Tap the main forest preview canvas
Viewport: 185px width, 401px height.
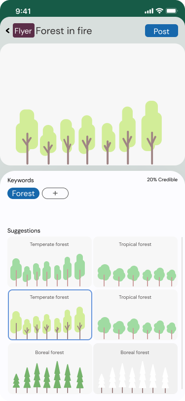point(93,104)
